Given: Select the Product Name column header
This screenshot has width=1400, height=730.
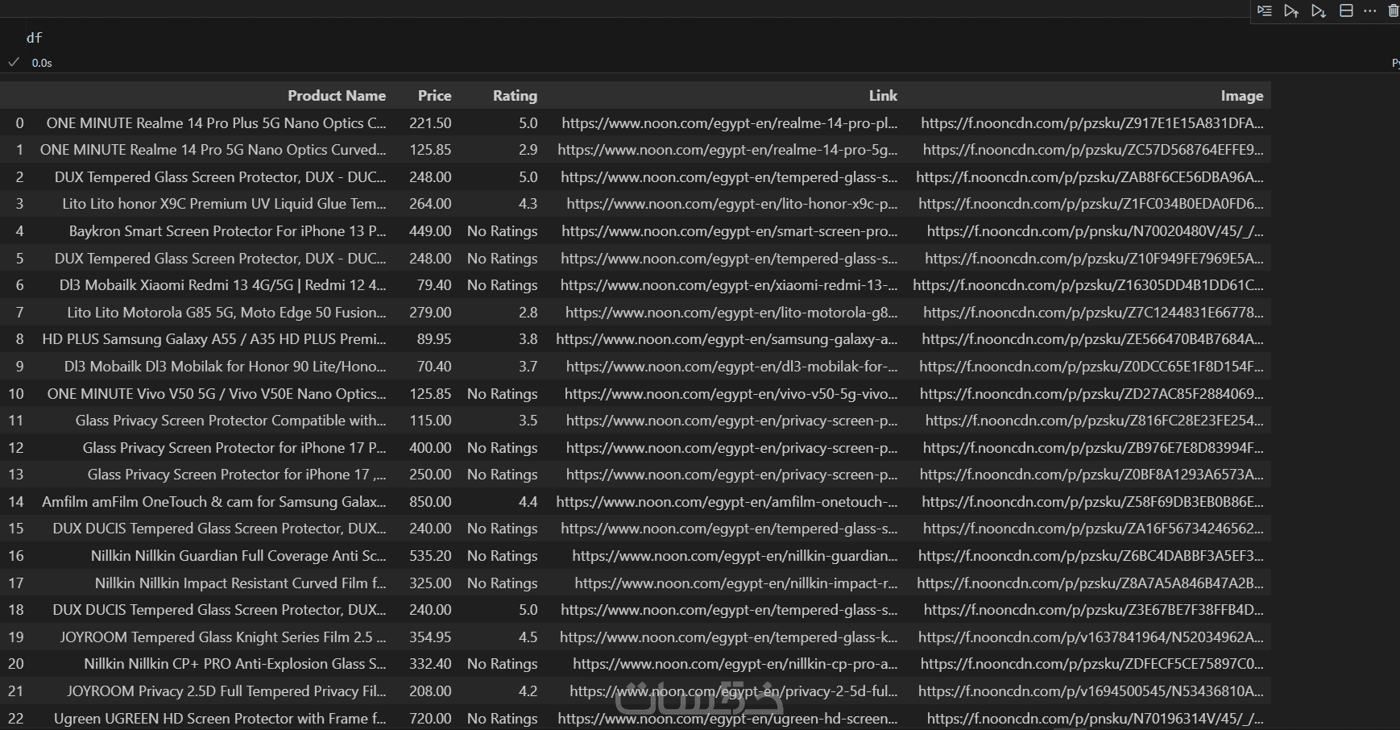Looking at the screenshot, I should click(x=337, y=96).
